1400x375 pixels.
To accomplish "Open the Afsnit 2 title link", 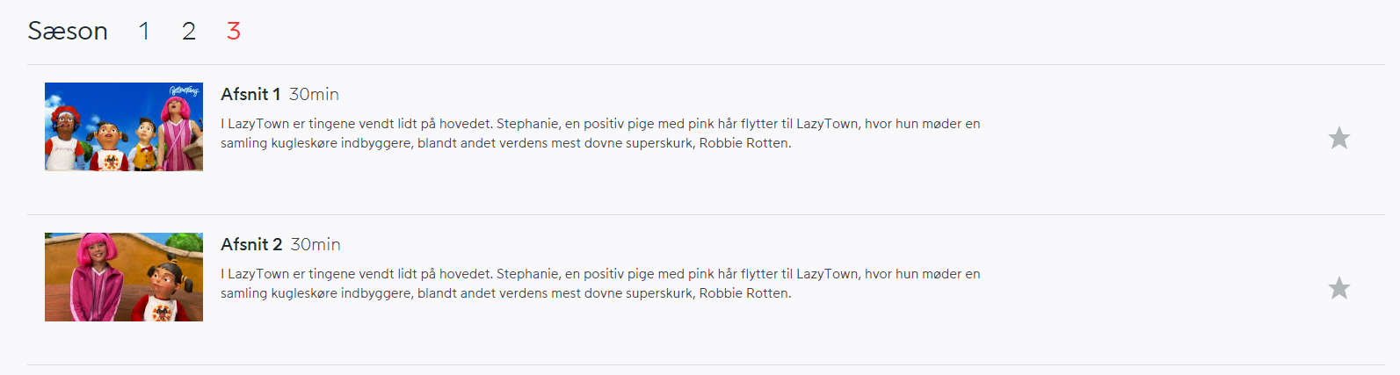I will click(251, 244).
